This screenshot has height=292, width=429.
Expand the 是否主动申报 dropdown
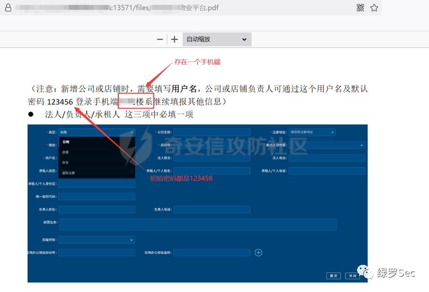(x=362, y=145)
